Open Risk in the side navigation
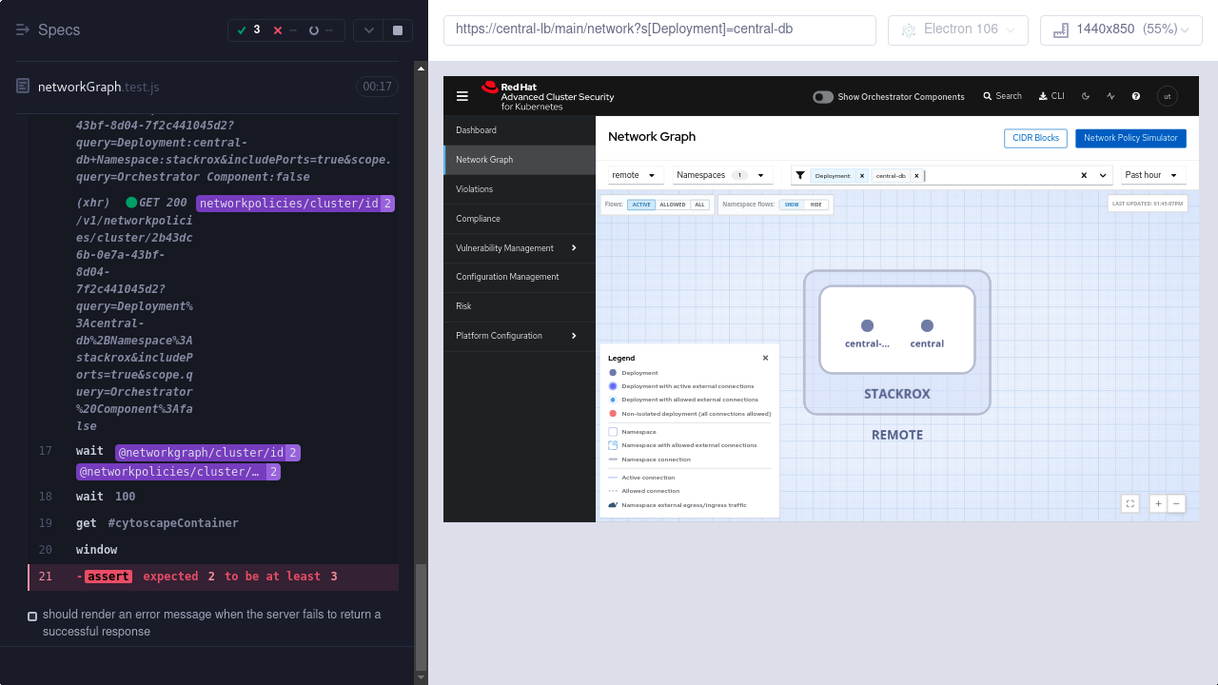The width and height of the screenshot is (1218, 685). click(520, 306)
